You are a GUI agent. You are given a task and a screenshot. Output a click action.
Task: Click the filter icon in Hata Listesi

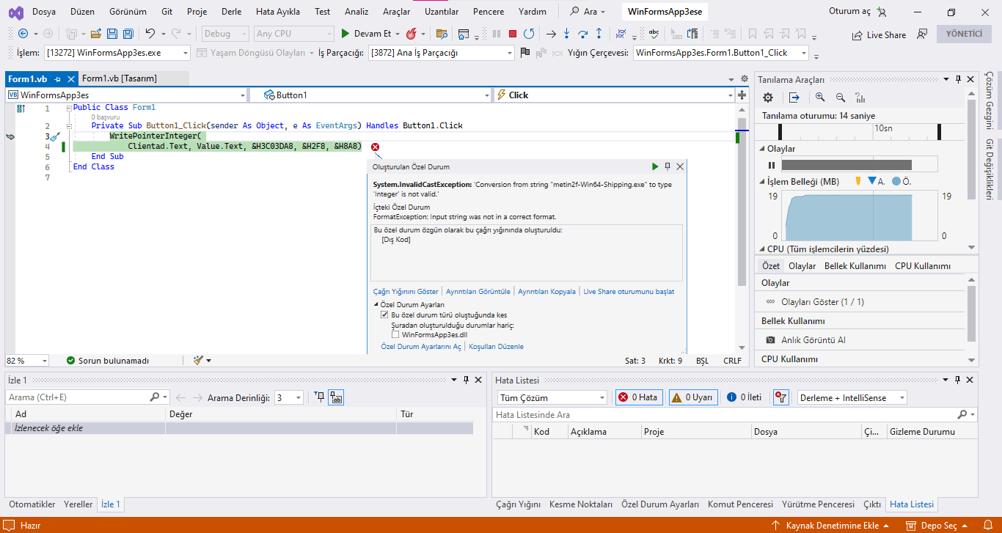click(780, 397)
